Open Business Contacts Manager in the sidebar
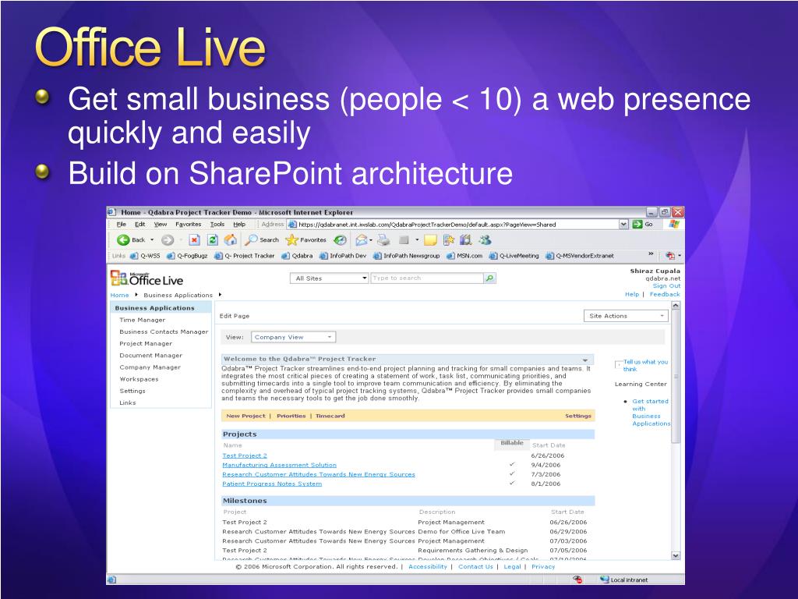Screen dimensions: 798x599 164,331
